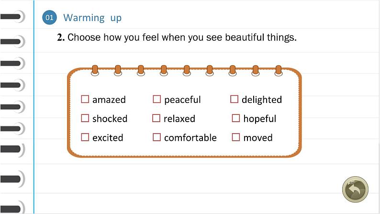Click the Warming up heading
Image resolution: width=380 pixels, height=214 pixels.
pyautogui.click(x=92, y=18)
